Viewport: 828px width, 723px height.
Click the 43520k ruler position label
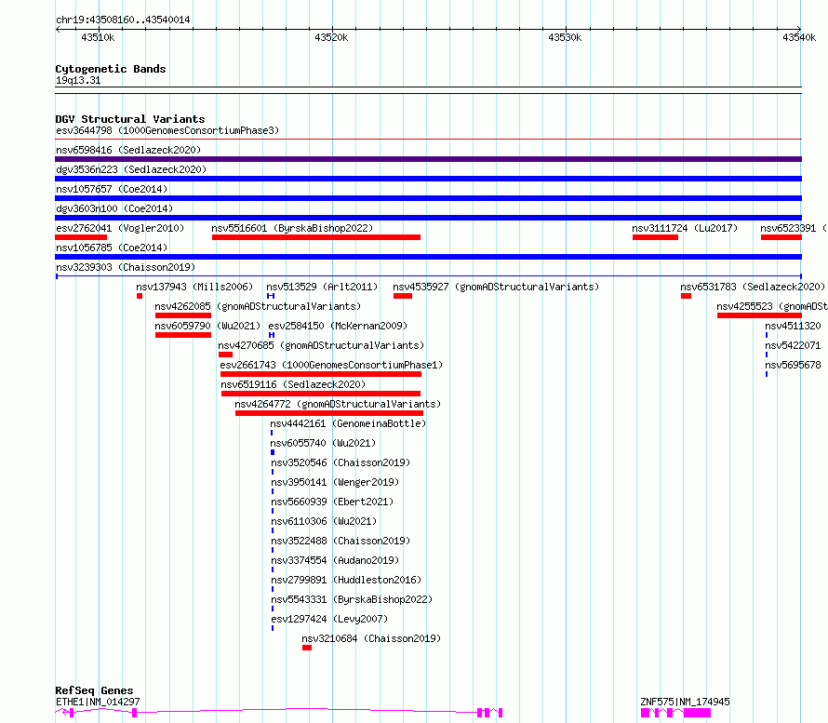click(331, 37)
